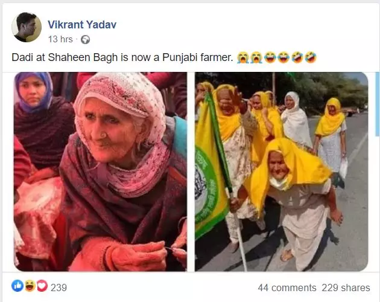The image size is (380, 302).
Task: Click the Haha laughing reaction icon
Action: pyautogui.click(x=30, y=286)
